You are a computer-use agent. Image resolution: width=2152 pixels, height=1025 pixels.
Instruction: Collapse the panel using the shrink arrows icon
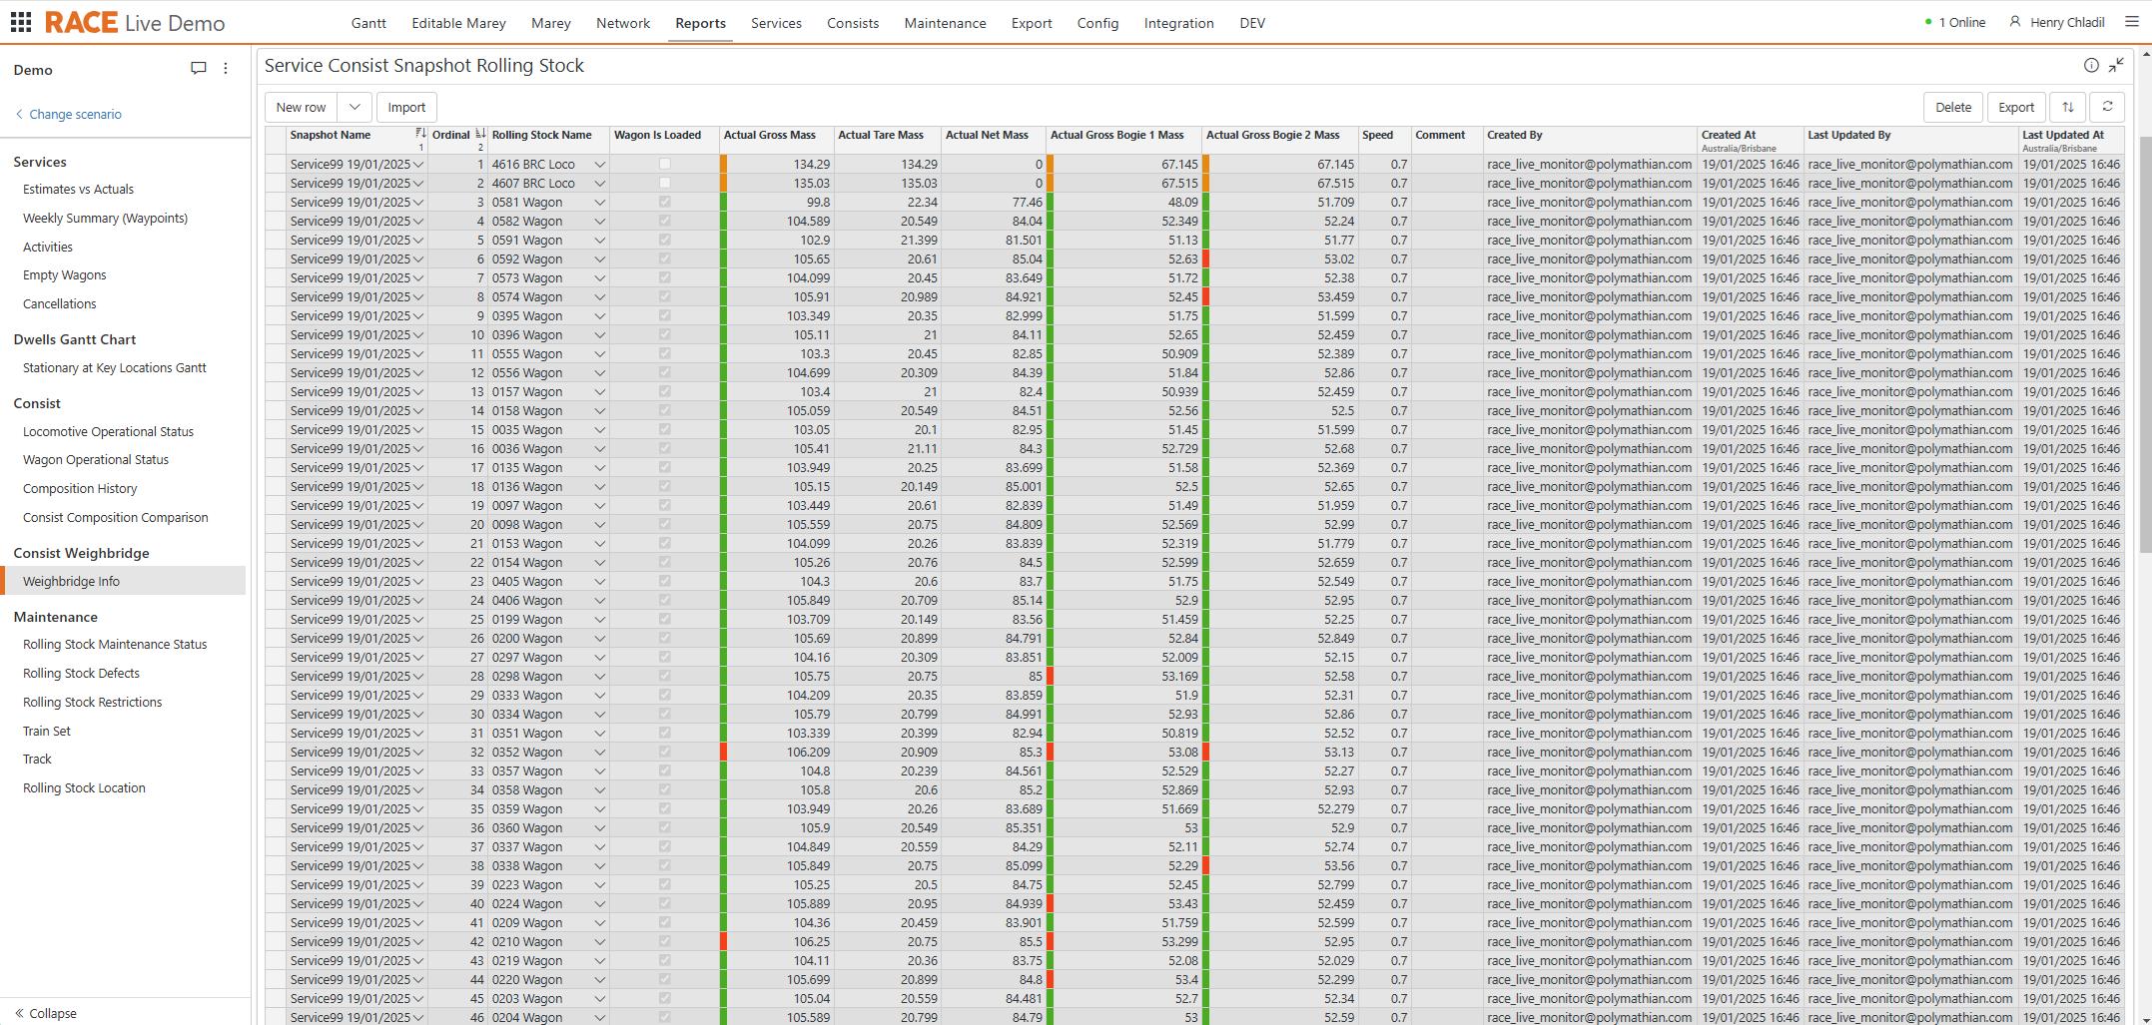[x=2116, y=66]
